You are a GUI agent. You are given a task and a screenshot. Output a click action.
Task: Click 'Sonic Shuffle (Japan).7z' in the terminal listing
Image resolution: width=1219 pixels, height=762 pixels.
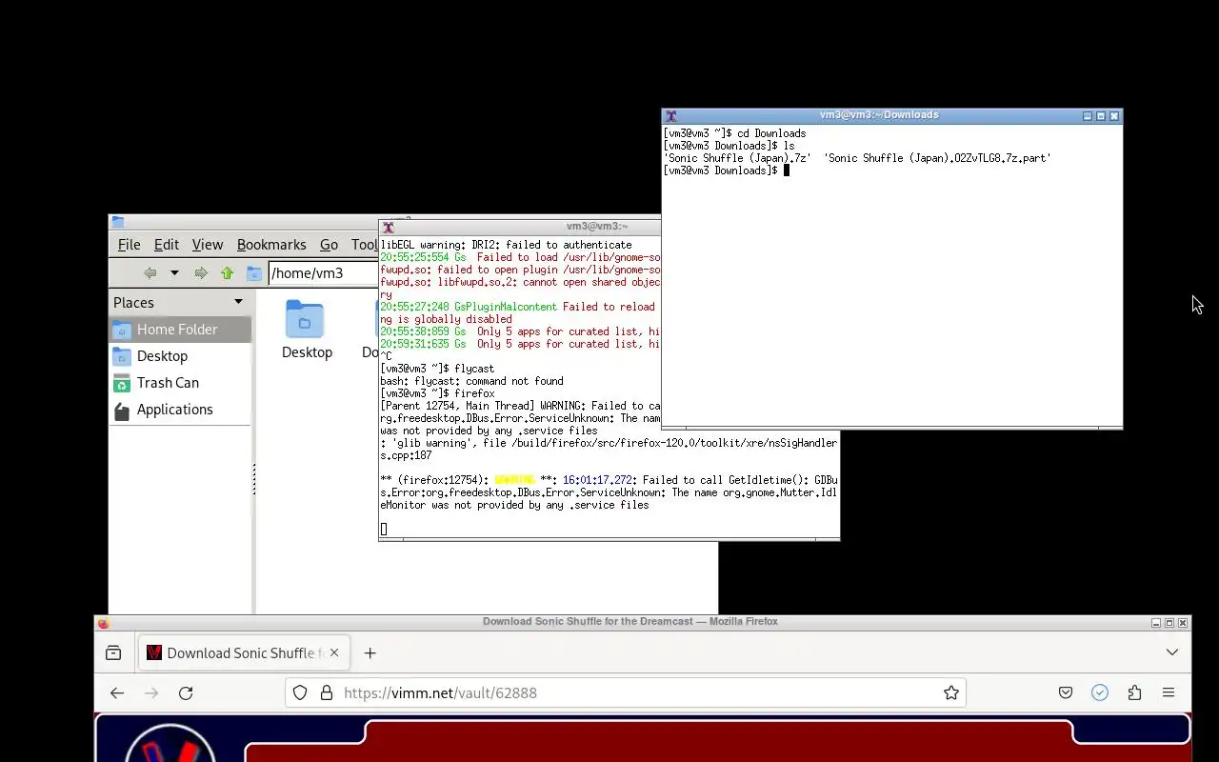tap(737, 158)
